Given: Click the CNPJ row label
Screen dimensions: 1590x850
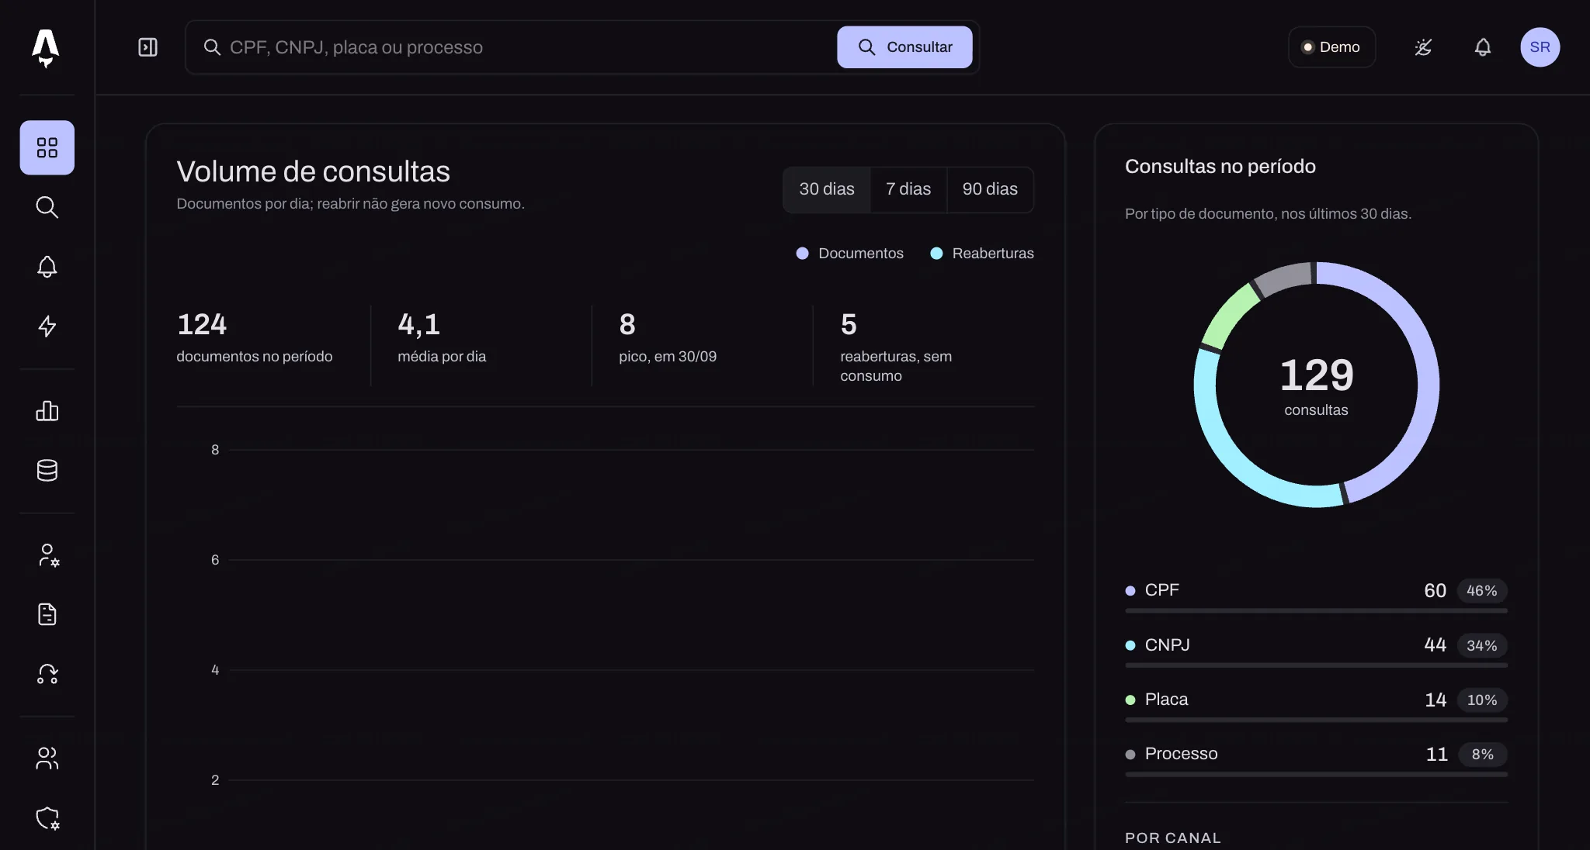Looking at the screenshot, I should coord(1167,645).
